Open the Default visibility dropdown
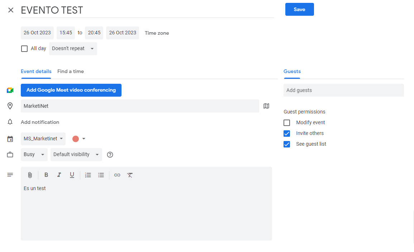The image size is (414, 252). 76,155
